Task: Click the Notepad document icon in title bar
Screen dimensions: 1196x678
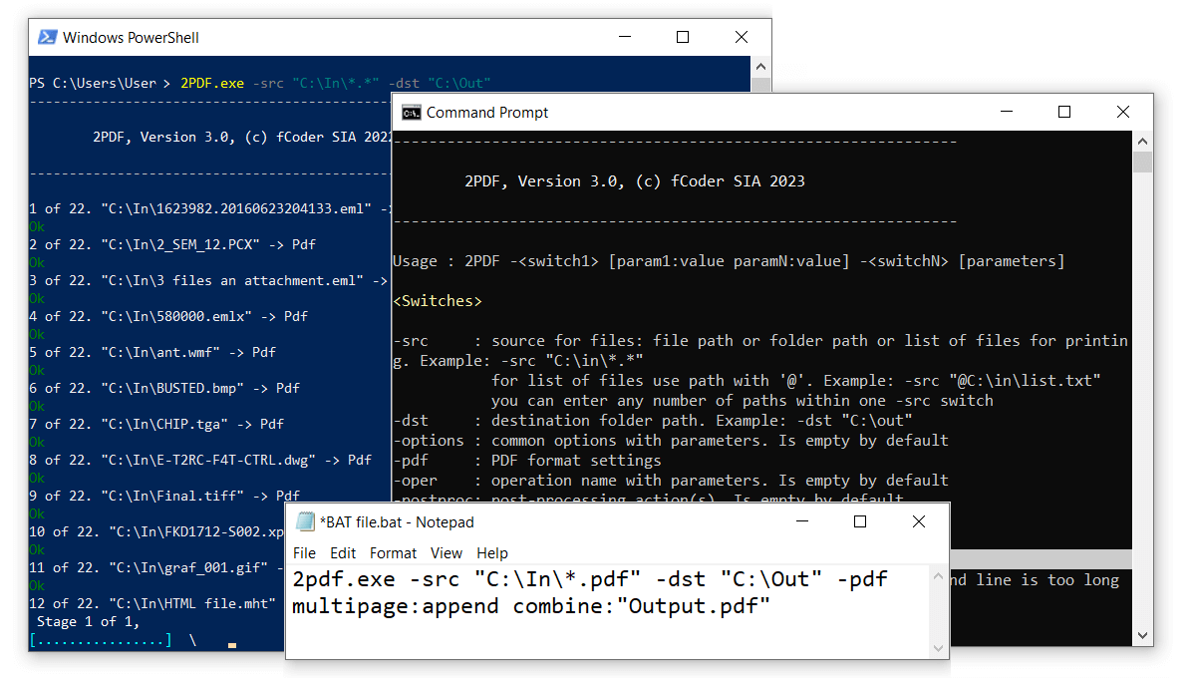Action: [306, 522]
